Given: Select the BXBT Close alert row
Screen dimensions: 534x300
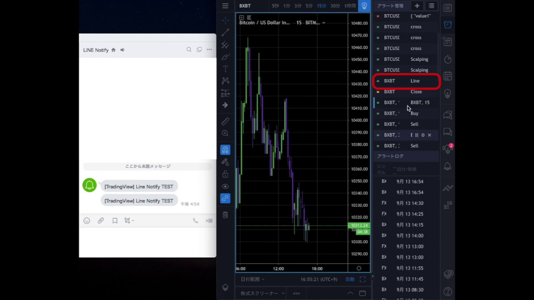Looking at the screenshot, I should (x=406, y=92).
